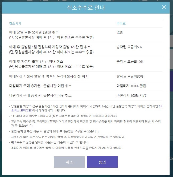This screenshot has width=173, height=177.
Task: Click the 할인 승차권 부정 사용 note
Action: pos(55,131)
